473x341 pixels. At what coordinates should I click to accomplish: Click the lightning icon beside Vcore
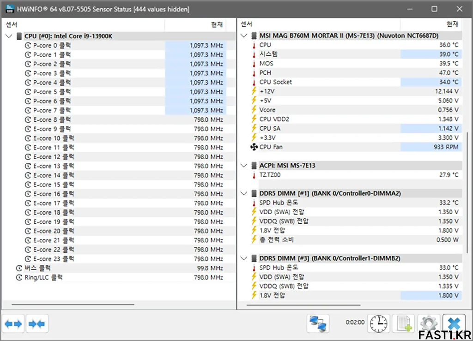pyautogui.click(x=254, y=110)
